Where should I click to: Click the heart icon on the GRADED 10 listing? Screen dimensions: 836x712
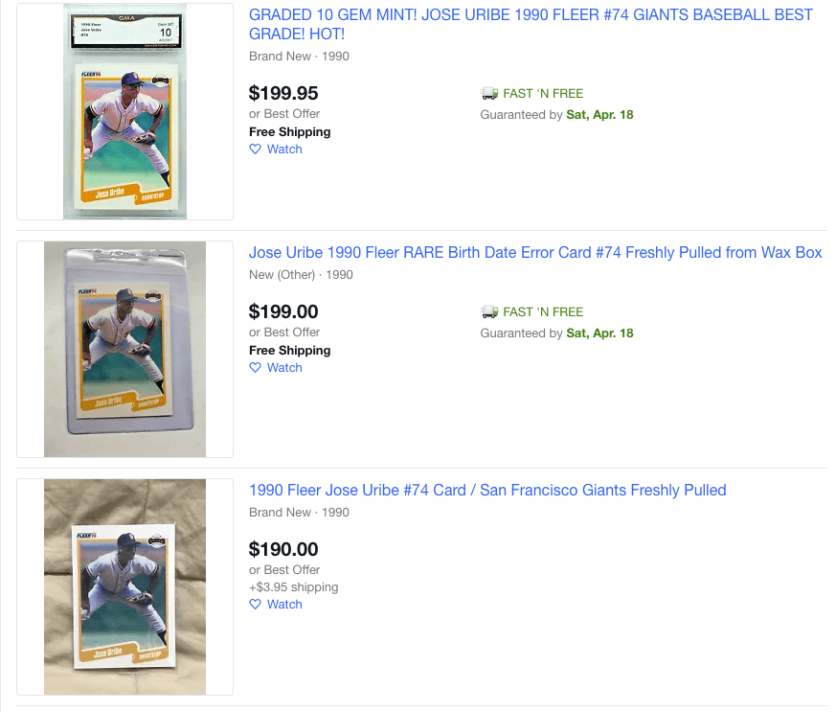click(x=255, y=149)
